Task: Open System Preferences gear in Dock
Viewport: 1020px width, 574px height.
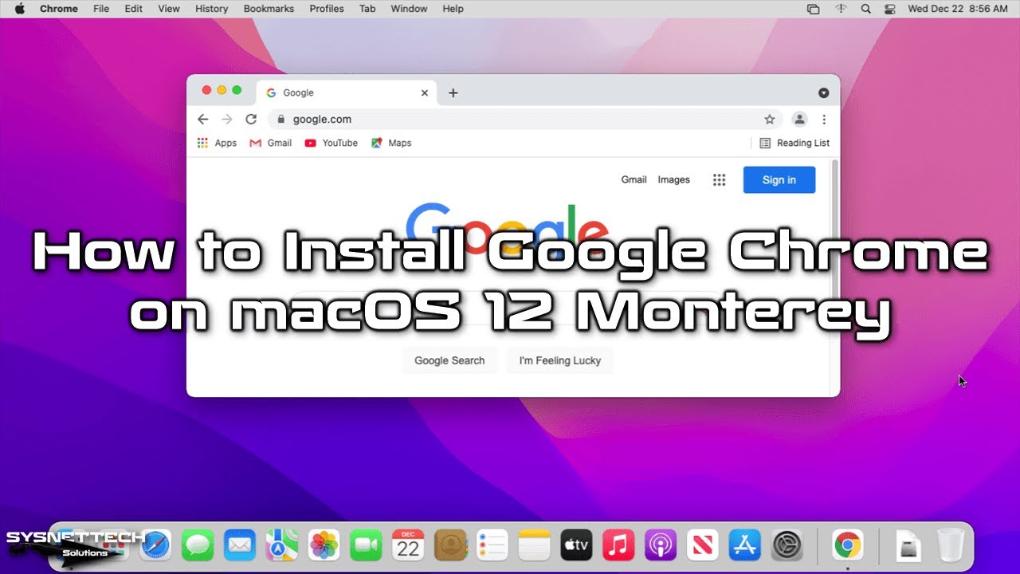Action: click(x=788, y=545)
